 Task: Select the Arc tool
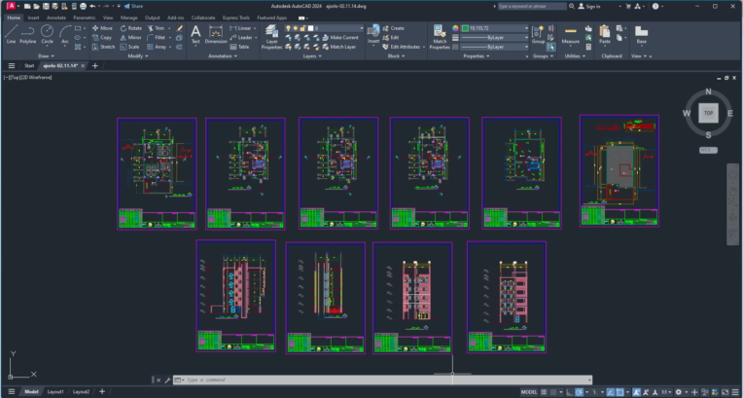65,35
